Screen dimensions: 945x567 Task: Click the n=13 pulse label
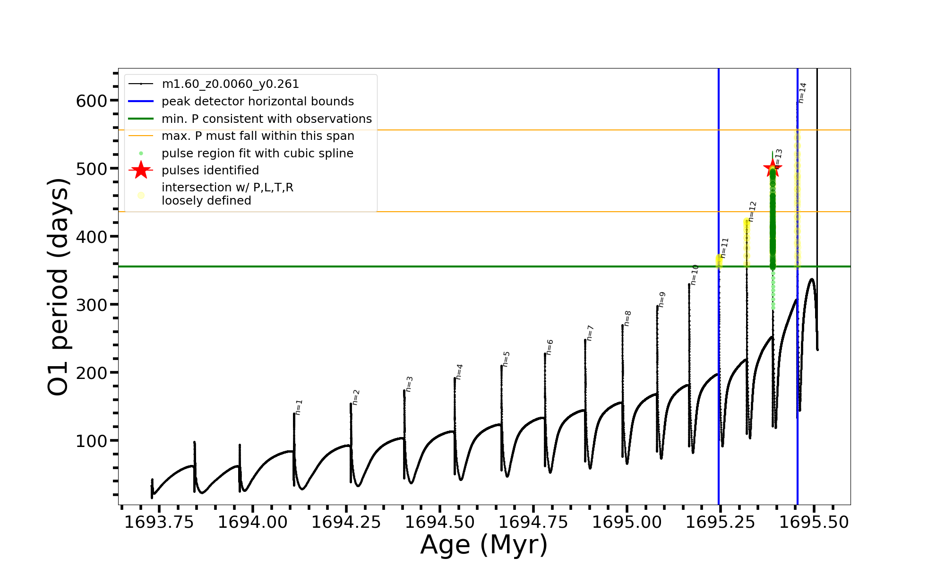pyautogui.click(x=779, y=159)
